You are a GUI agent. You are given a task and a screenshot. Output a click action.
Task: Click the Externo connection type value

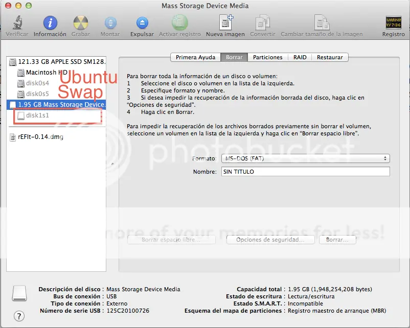(x=117, y=303)
